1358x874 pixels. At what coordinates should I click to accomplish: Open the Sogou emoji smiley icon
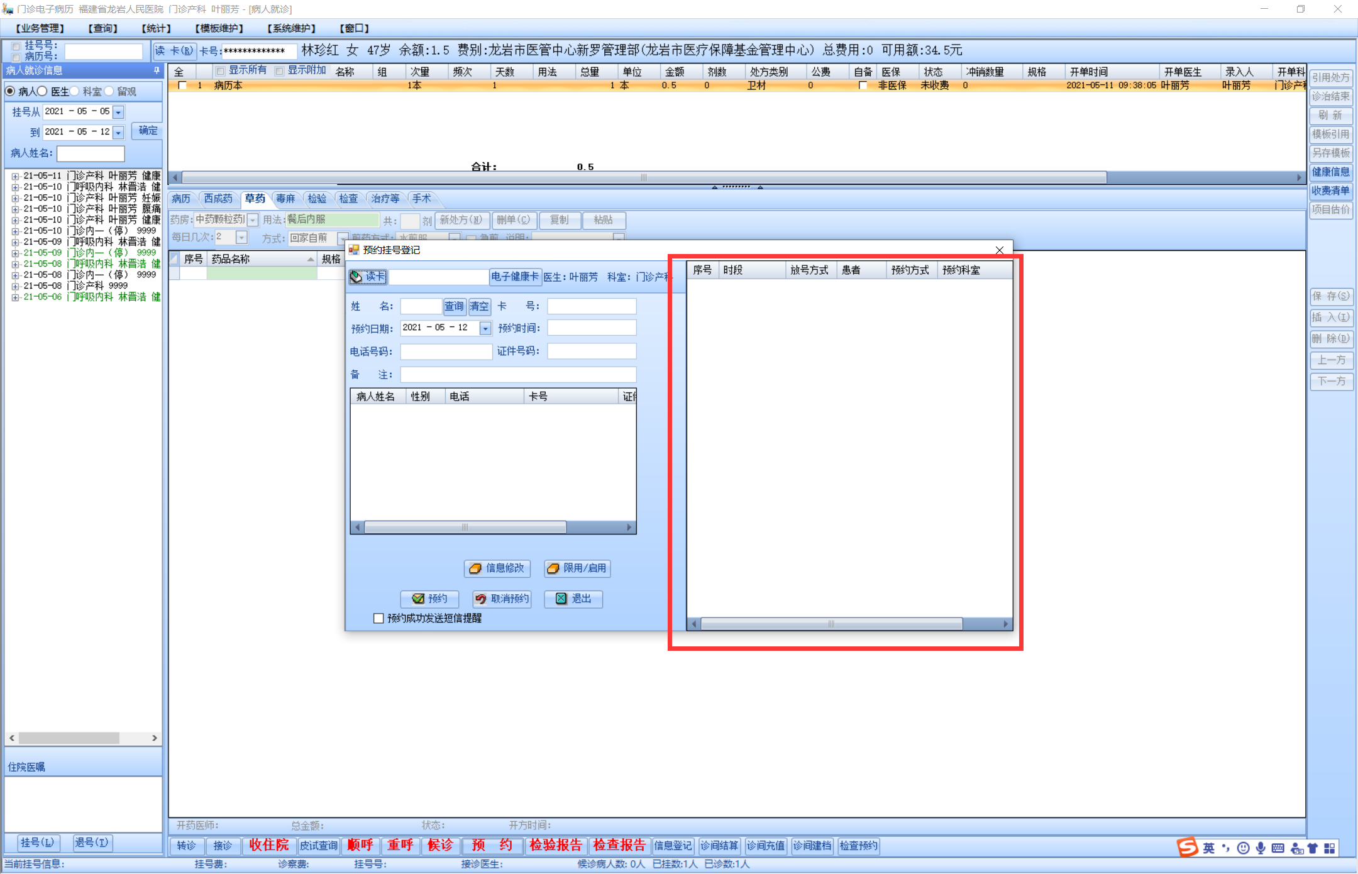click(1243, 848)
